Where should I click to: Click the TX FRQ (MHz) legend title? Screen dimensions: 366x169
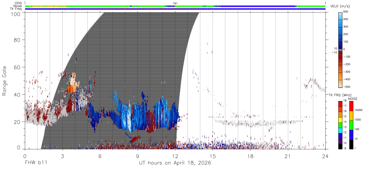340,95
